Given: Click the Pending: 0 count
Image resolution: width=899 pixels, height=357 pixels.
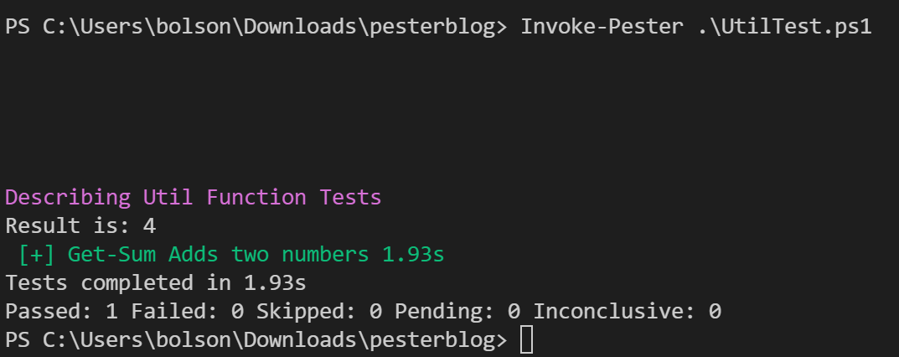Looking at the screenshot, I should click(457, 312).
